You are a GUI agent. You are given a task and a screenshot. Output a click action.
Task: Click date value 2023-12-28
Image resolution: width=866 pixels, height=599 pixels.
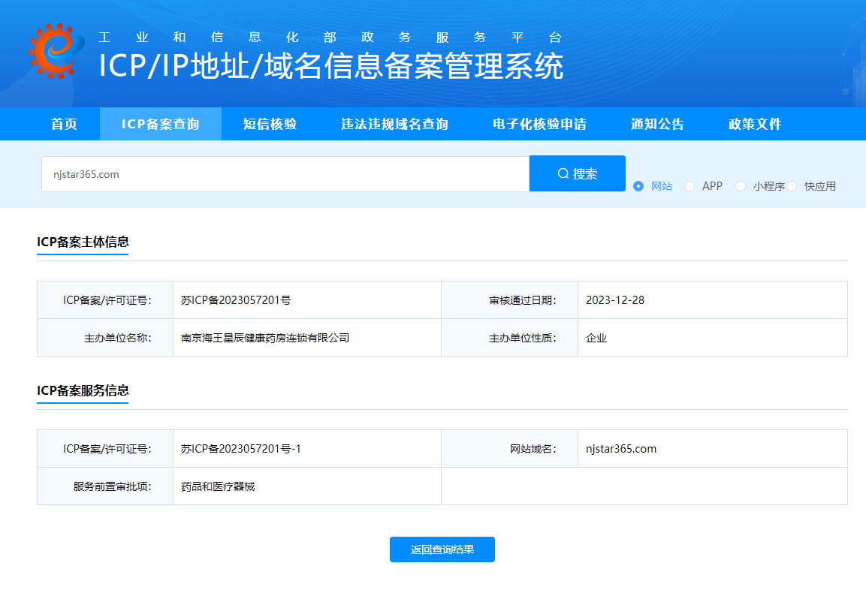[x=614, y=299]
